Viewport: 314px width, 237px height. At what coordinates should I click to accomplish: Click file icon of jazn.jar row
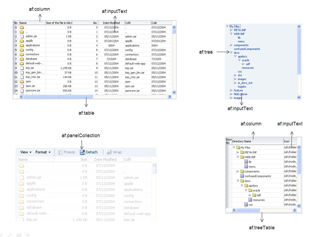22,86
